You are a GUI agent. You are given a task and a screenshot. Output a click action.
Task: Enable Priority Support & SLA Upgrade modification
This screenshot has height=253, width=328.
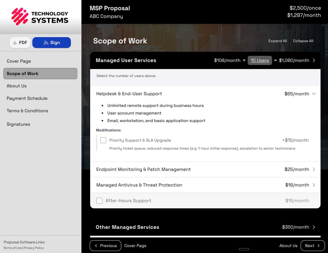(x=103, y=140)
